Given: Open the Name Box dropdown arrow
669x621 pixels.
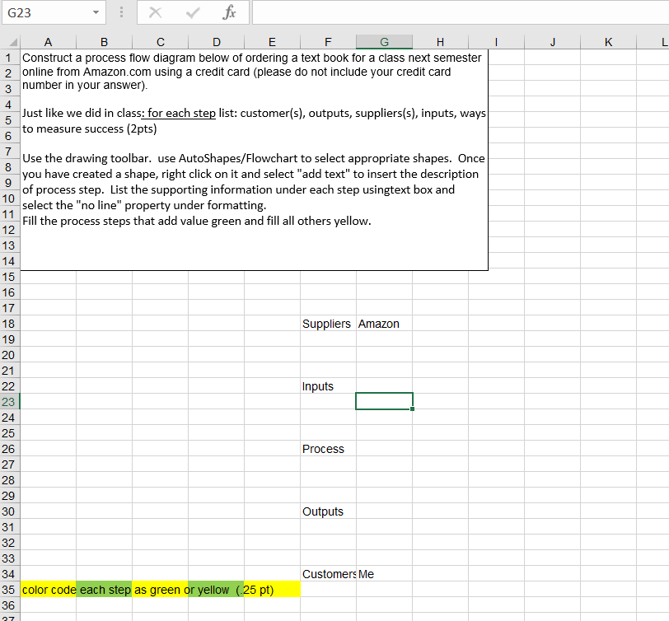Looking at the screenshot, I should [96, 12].
